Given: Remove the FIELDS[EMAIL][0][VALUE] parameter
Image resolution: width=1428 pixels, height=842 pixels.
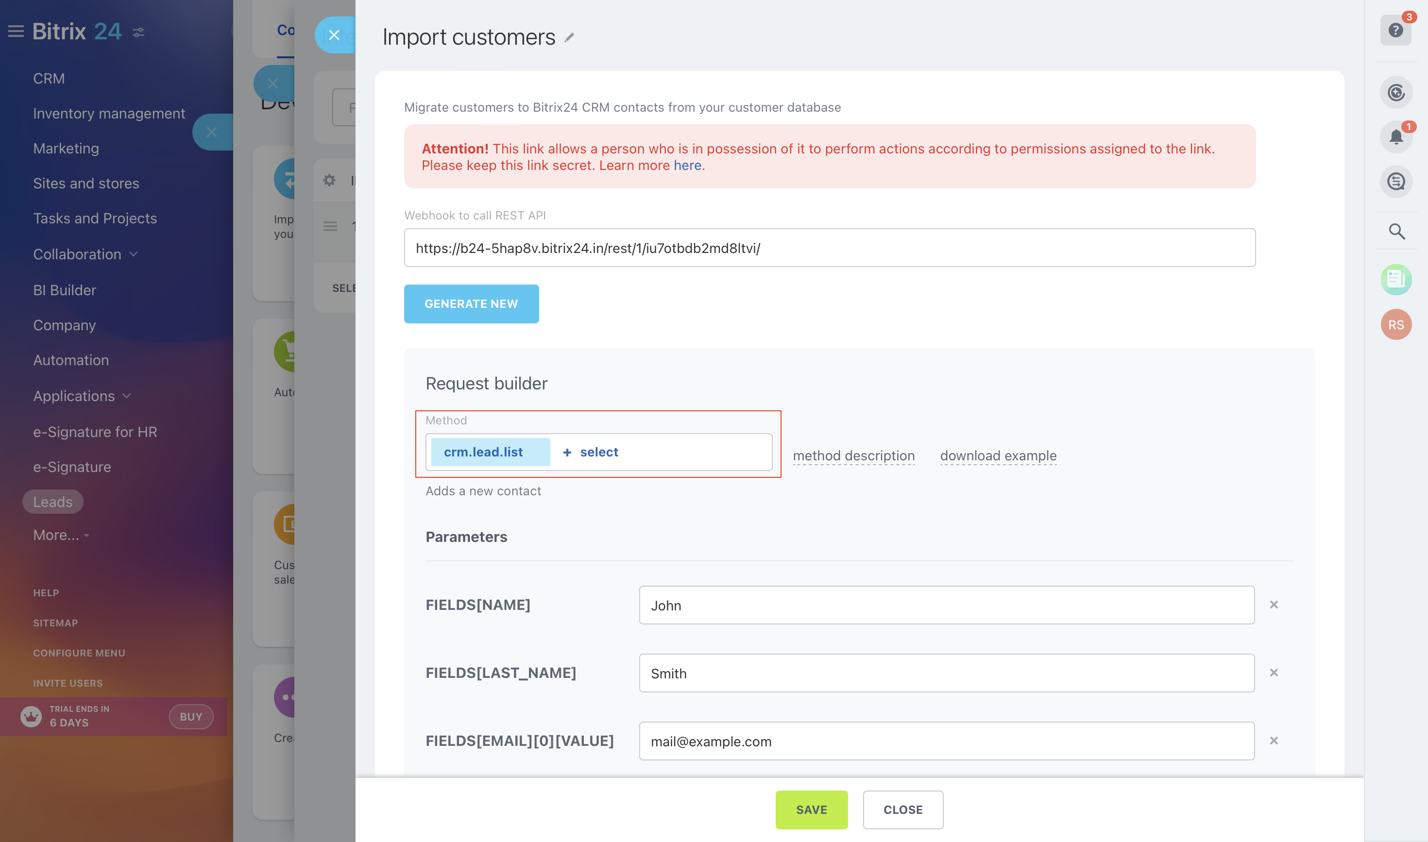Looking at the screenshot, I should [1274, 741].
